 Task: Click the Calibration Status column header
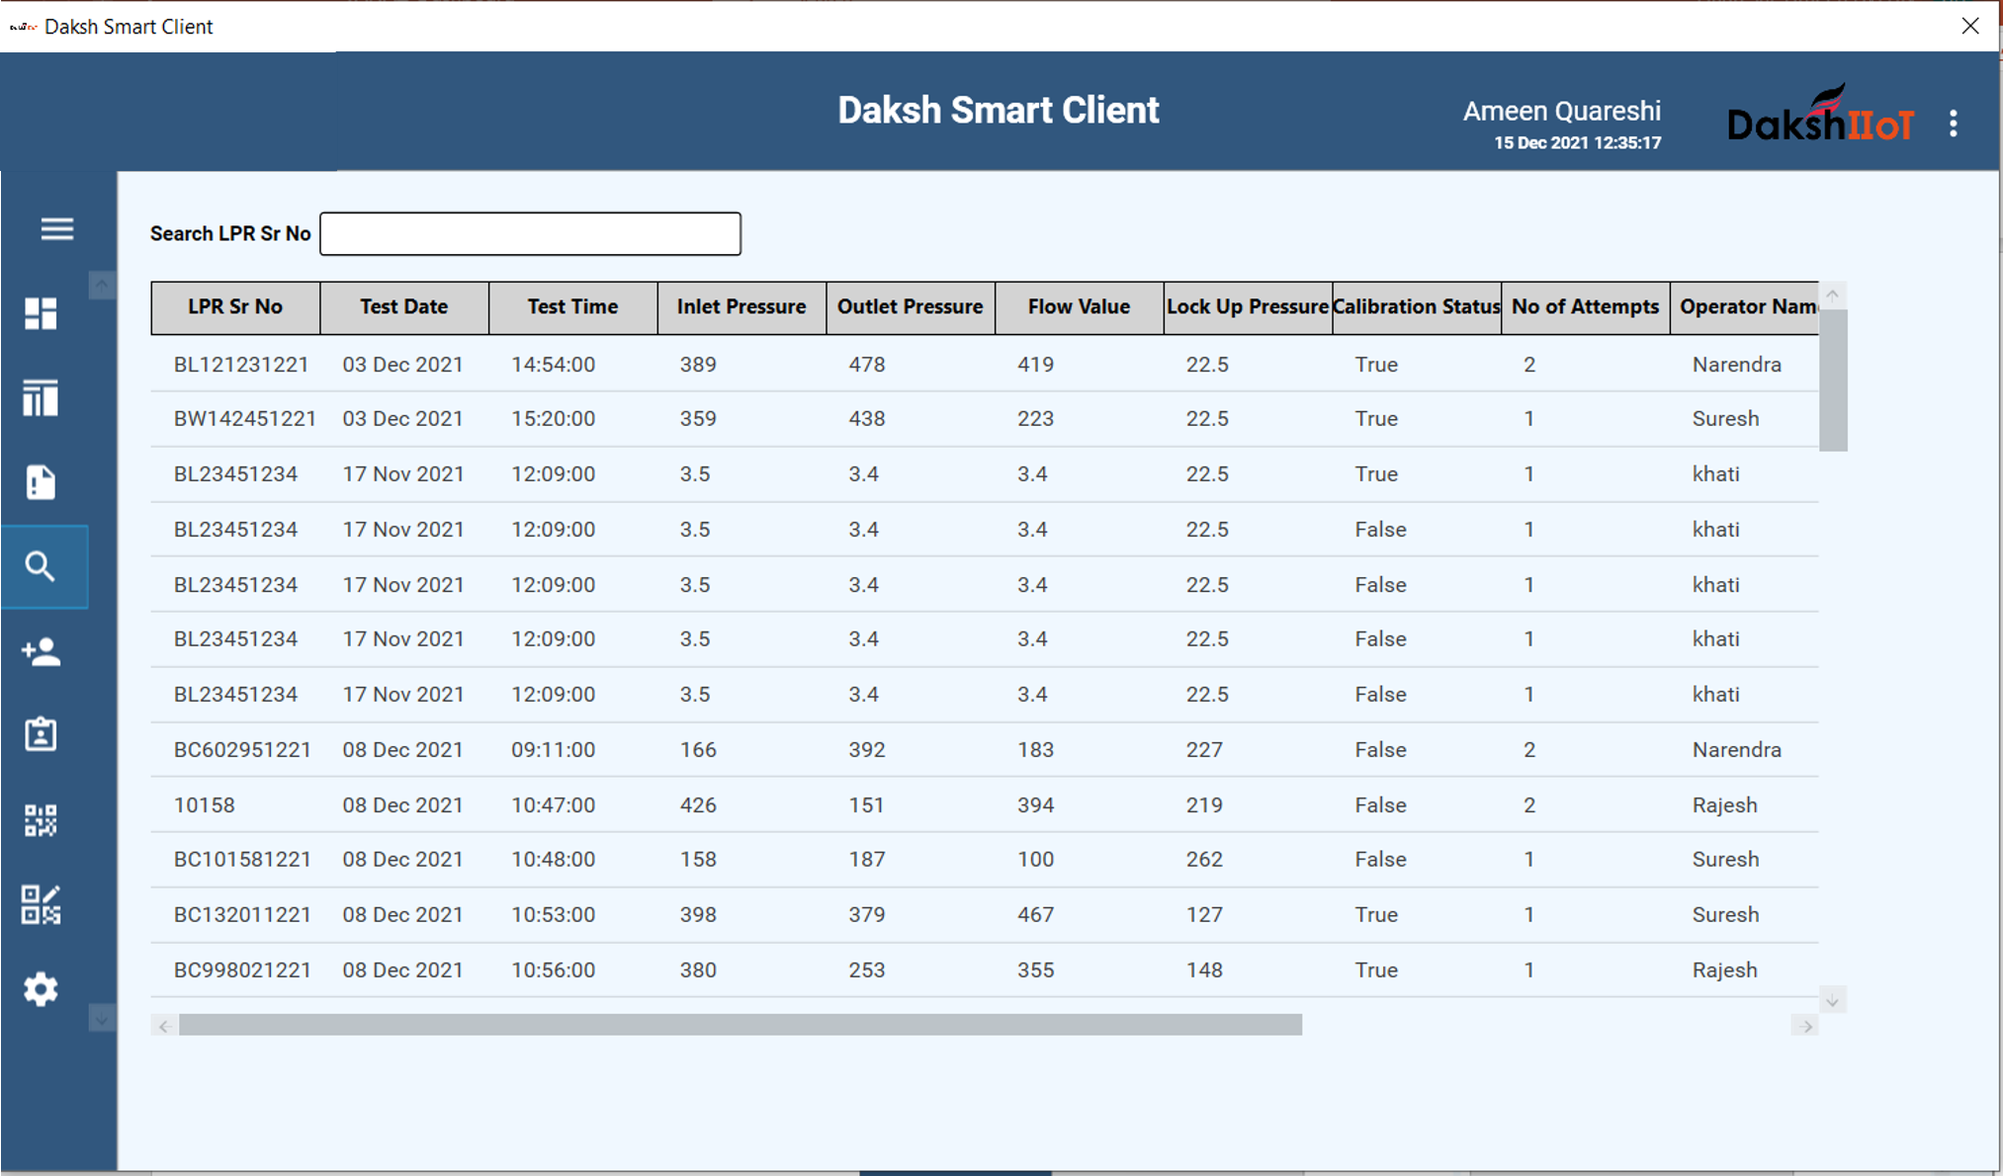[1416, 307]
